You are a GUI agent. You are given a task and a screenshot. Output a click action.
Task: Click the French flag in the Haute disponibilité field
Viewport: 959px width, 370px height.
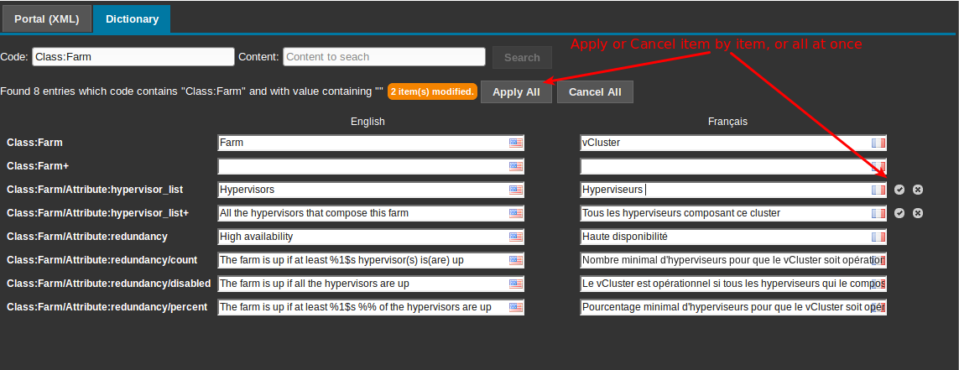click(878, 237)
